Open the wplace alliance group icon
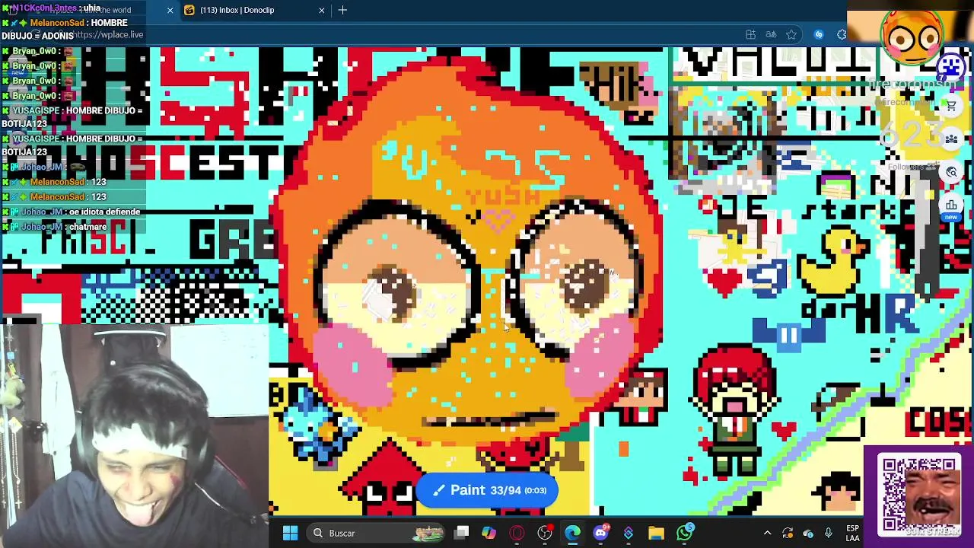974x548 pixels. [x=951, y=139]
